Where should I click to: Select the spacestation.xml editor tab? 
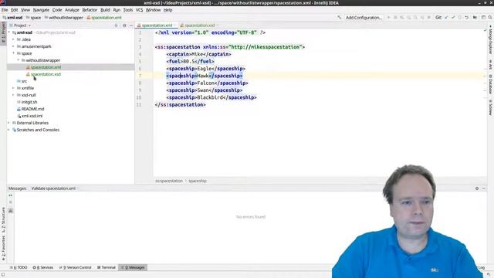157,25
